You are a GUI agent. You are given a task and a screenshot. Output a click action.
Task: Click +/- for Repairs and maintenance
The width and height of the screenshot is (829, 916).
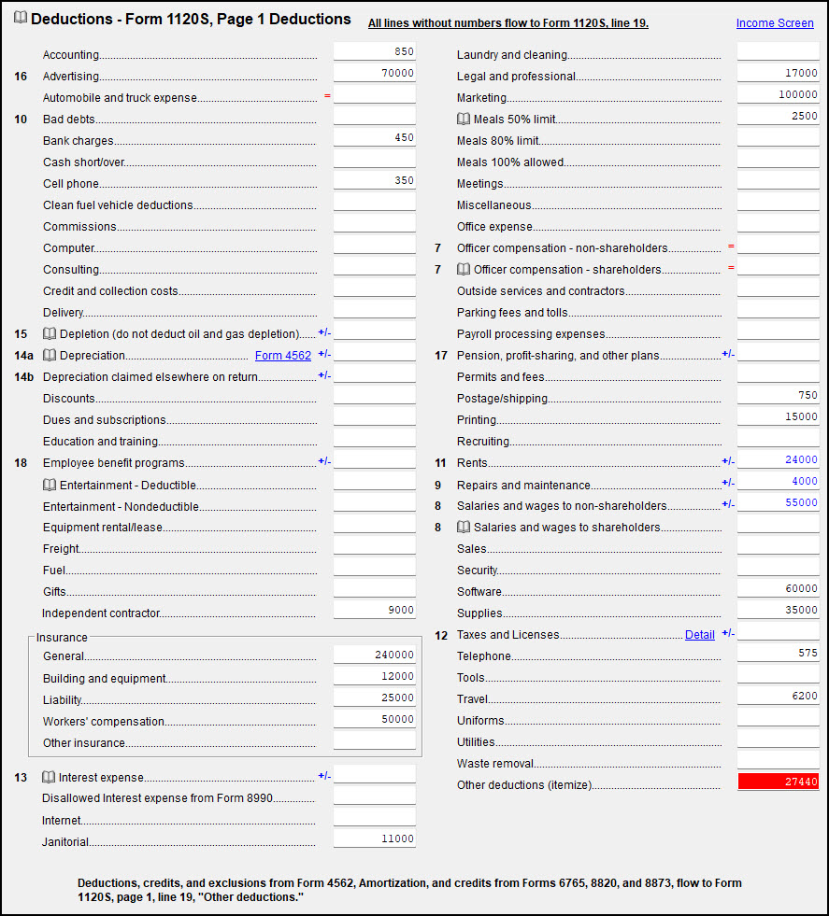[x=728, y=483]
